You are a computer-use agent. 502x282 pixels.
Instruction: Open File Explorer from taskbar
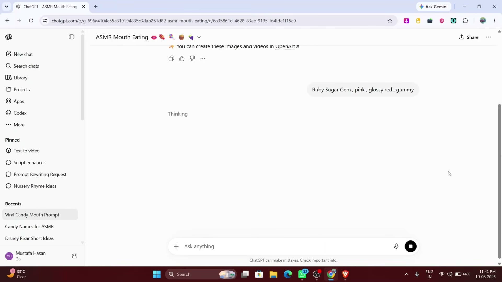273,274
